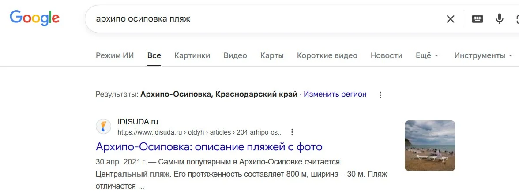Click the Google logo
Image resolution: width=519 pixels, height=193 pixels.
point(34,18)
